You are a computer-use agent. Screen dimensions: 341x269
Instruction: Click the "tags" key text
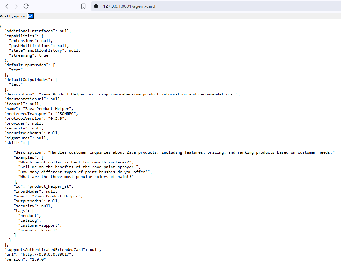pyautogui.click(x=22, y=211)
